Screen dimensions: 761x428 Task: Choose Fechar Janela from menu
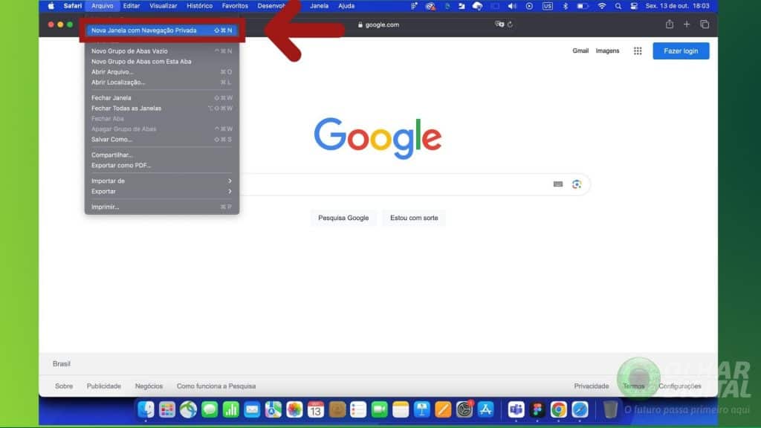point(161,97)
